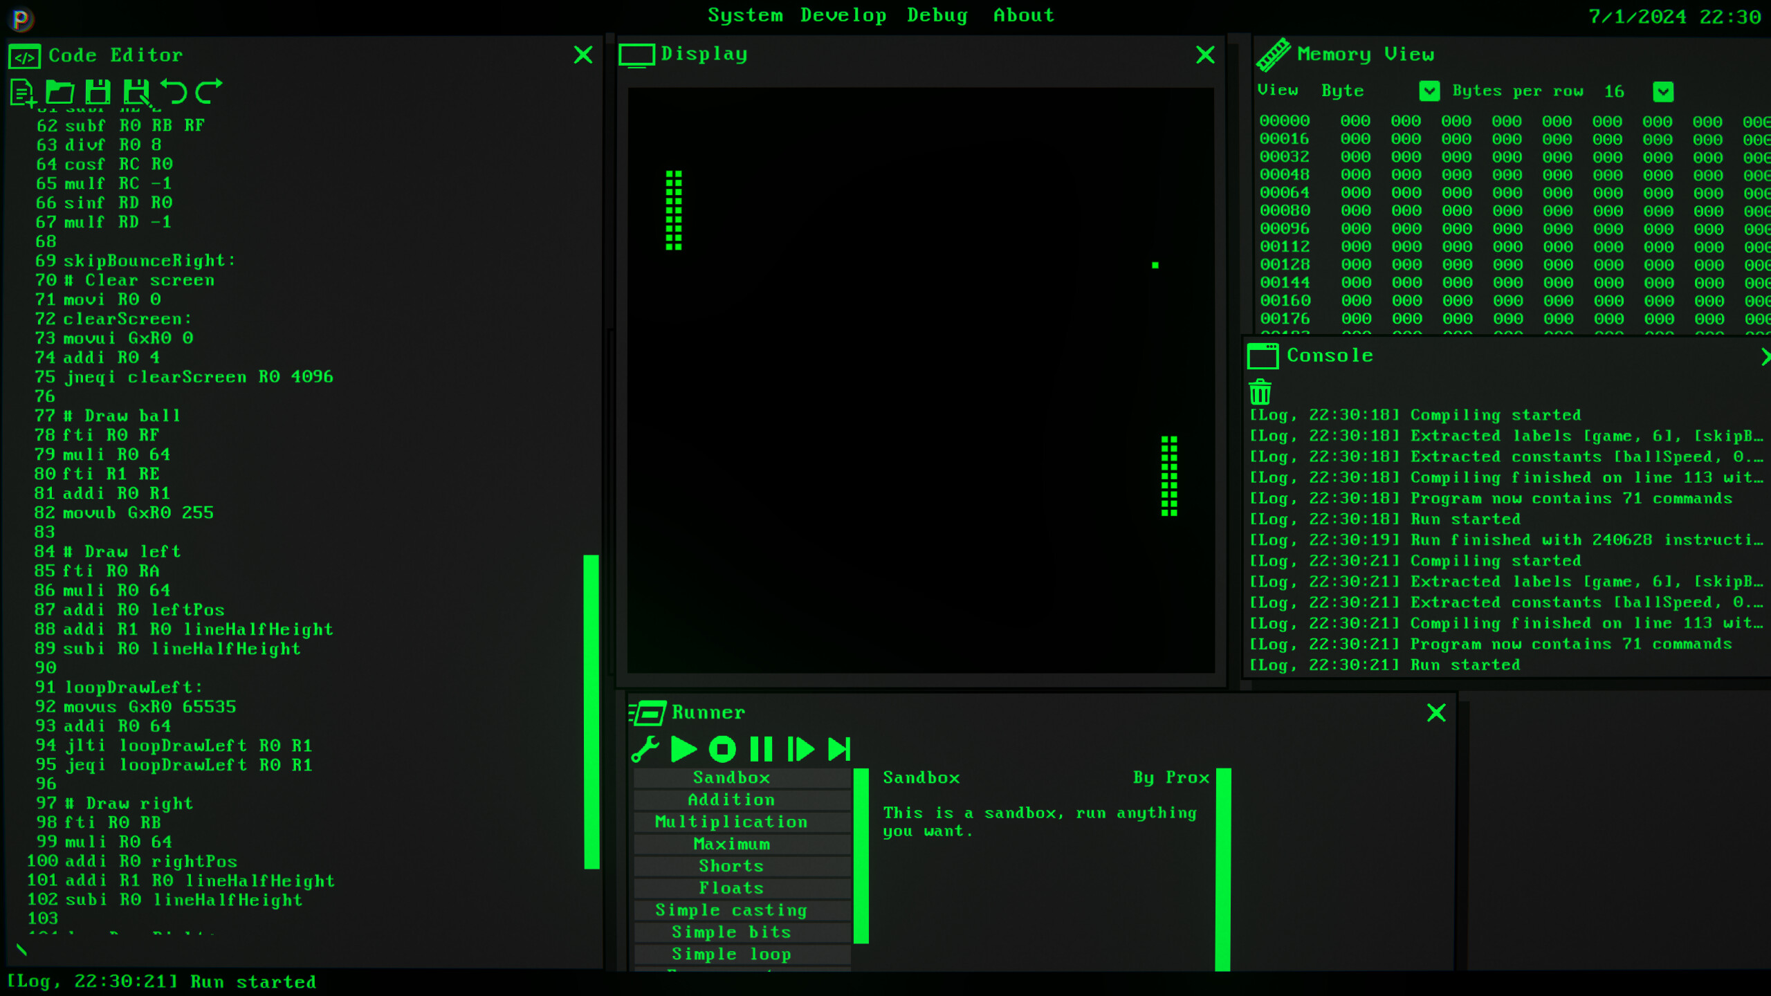The width and height of the screenshot is (1771, 996).
Task: Undo the last code edit
Action: (177, 91)
